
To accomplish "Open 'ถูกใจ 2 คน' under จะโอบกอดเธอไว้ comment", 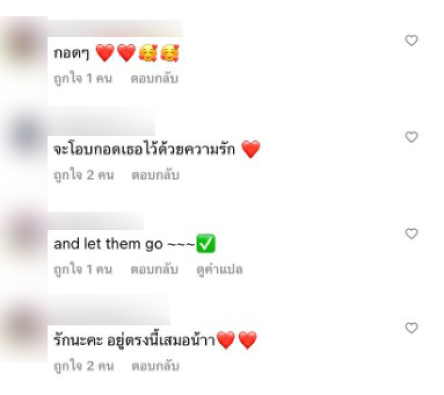I will [x=84, y=175].
